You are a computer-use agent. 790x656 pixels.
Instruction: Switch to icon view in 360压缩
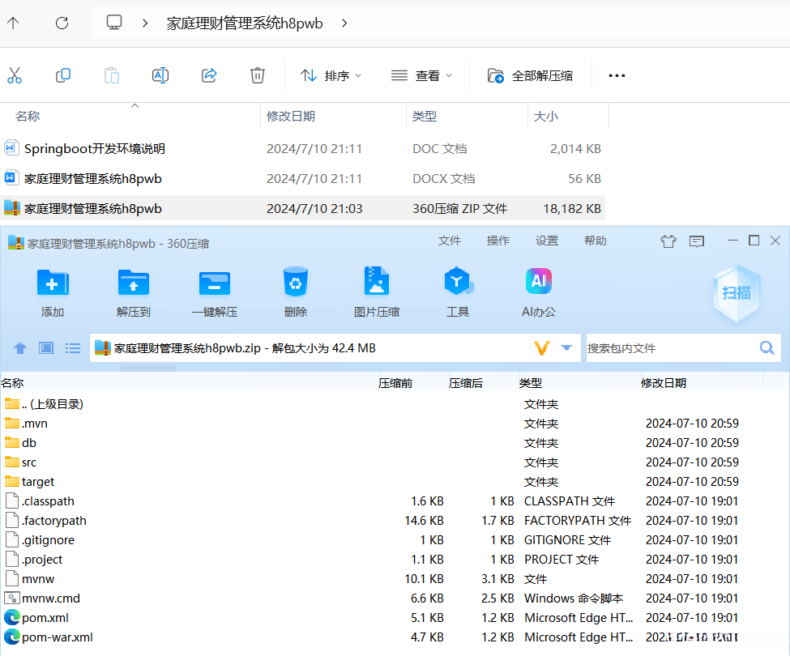click(x=46, y=348)
